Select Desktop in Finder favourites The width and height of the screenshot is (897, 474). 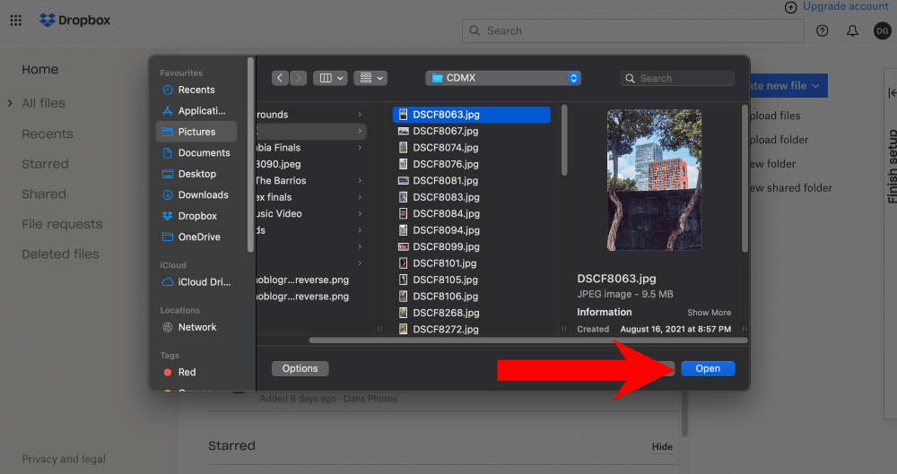point(196,174)
